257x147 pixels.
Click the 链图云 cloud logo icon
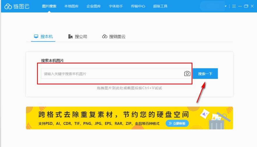[8, 6]
